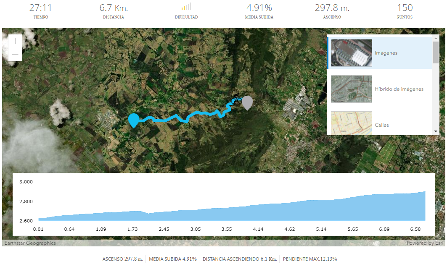Click the basemap gallery scrollbar thumb
Screen dimensions: 447x264
coord(436,52)
